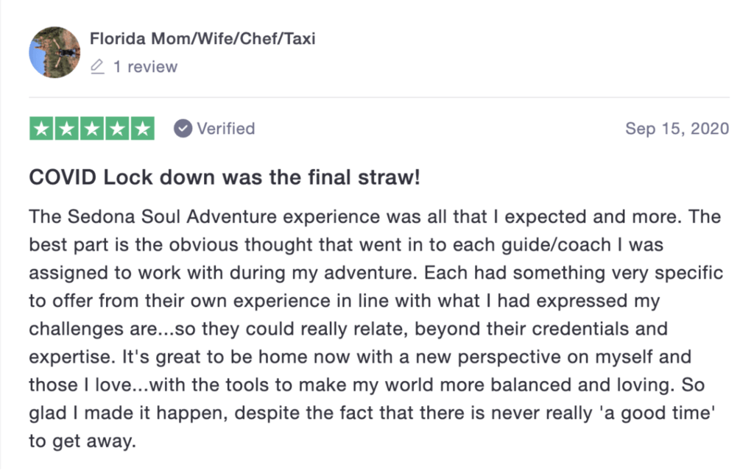The height and width of the screenshot is (473, 754).
Task: Click the fifth green rating star
Action: point(142,129)
